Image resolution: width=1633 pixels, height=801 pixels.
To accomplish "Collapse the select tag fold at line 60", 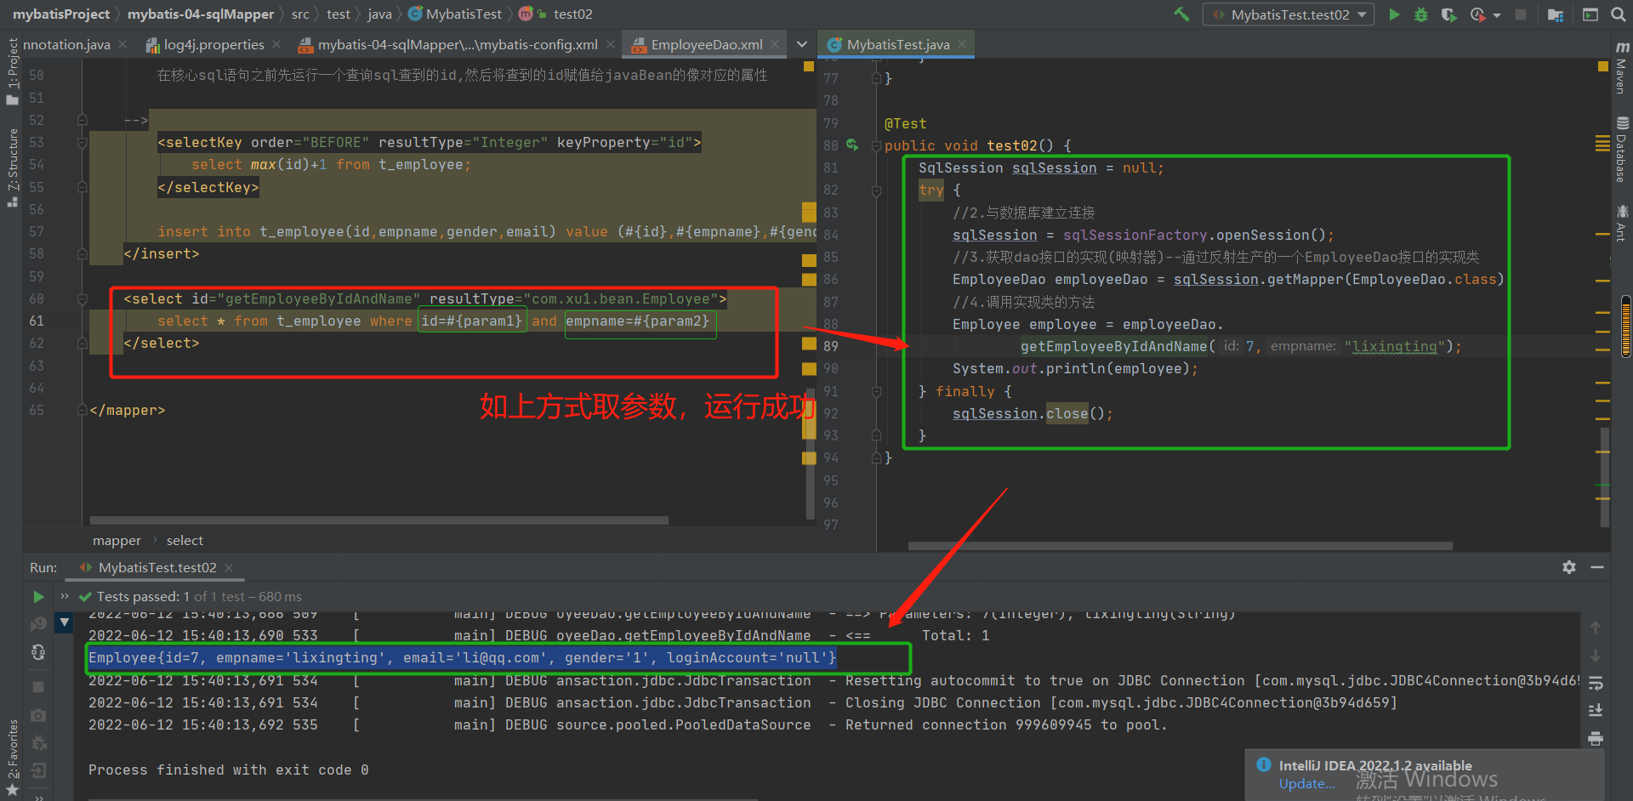I will [x=83, y=299].
